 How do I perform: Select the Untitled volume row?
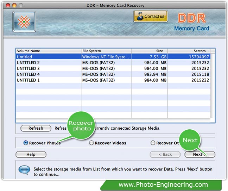[113, 57]
